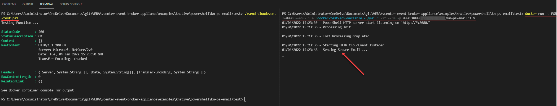Screen dimensions: 557x106
Task: Click the kn-ps-email:1.9 image name
Action: (x=461, y=18)
